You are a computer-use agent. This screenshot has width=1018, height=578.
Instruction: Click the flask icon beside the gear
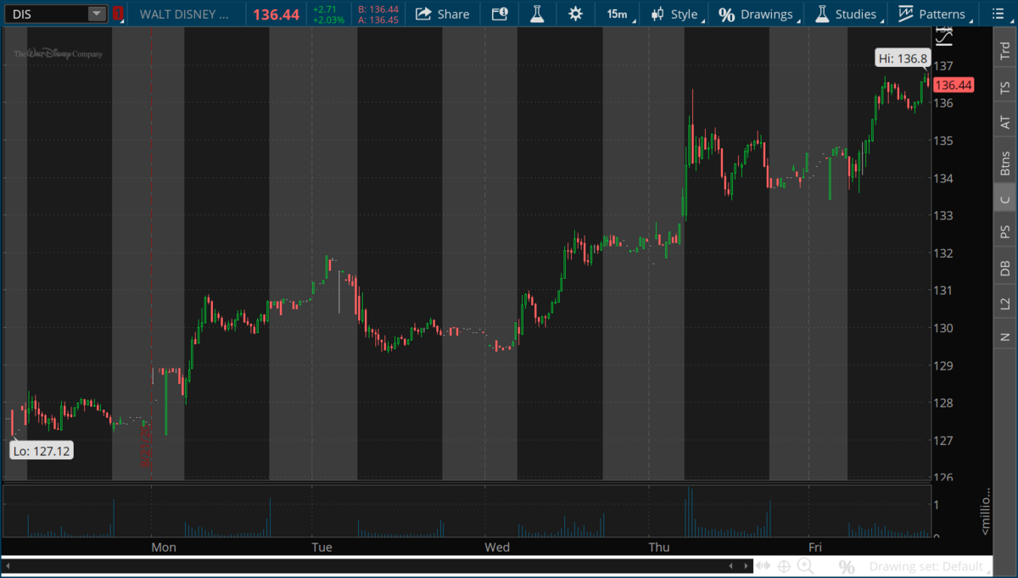(536, 14)
